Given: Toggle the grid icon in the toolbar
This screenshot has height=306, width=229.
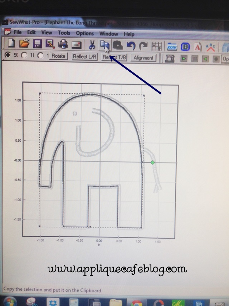Looking at the screenshot, I should tap(156, 46).
